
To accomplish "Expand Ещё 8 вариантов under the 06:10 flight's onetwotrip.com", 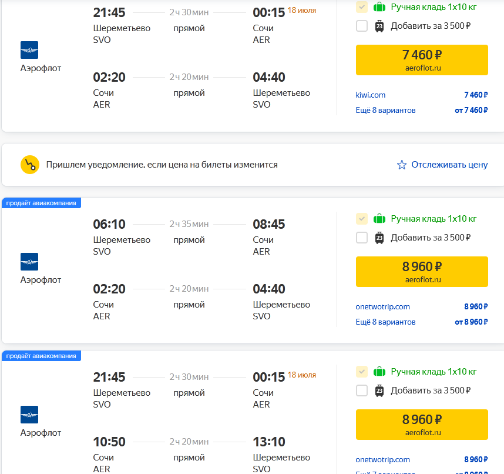I will coord(385,322).
